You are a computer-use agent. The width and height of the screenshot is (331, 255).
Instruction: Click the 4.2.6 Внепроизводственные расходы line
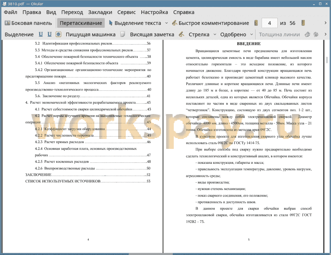(x=93, y=168)
